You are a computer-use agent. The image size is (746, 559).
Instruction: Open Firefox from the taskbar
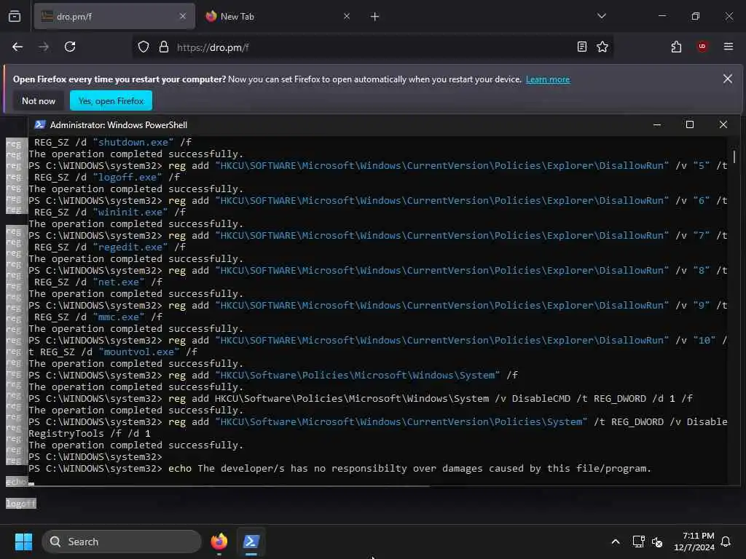coord(219,542)
